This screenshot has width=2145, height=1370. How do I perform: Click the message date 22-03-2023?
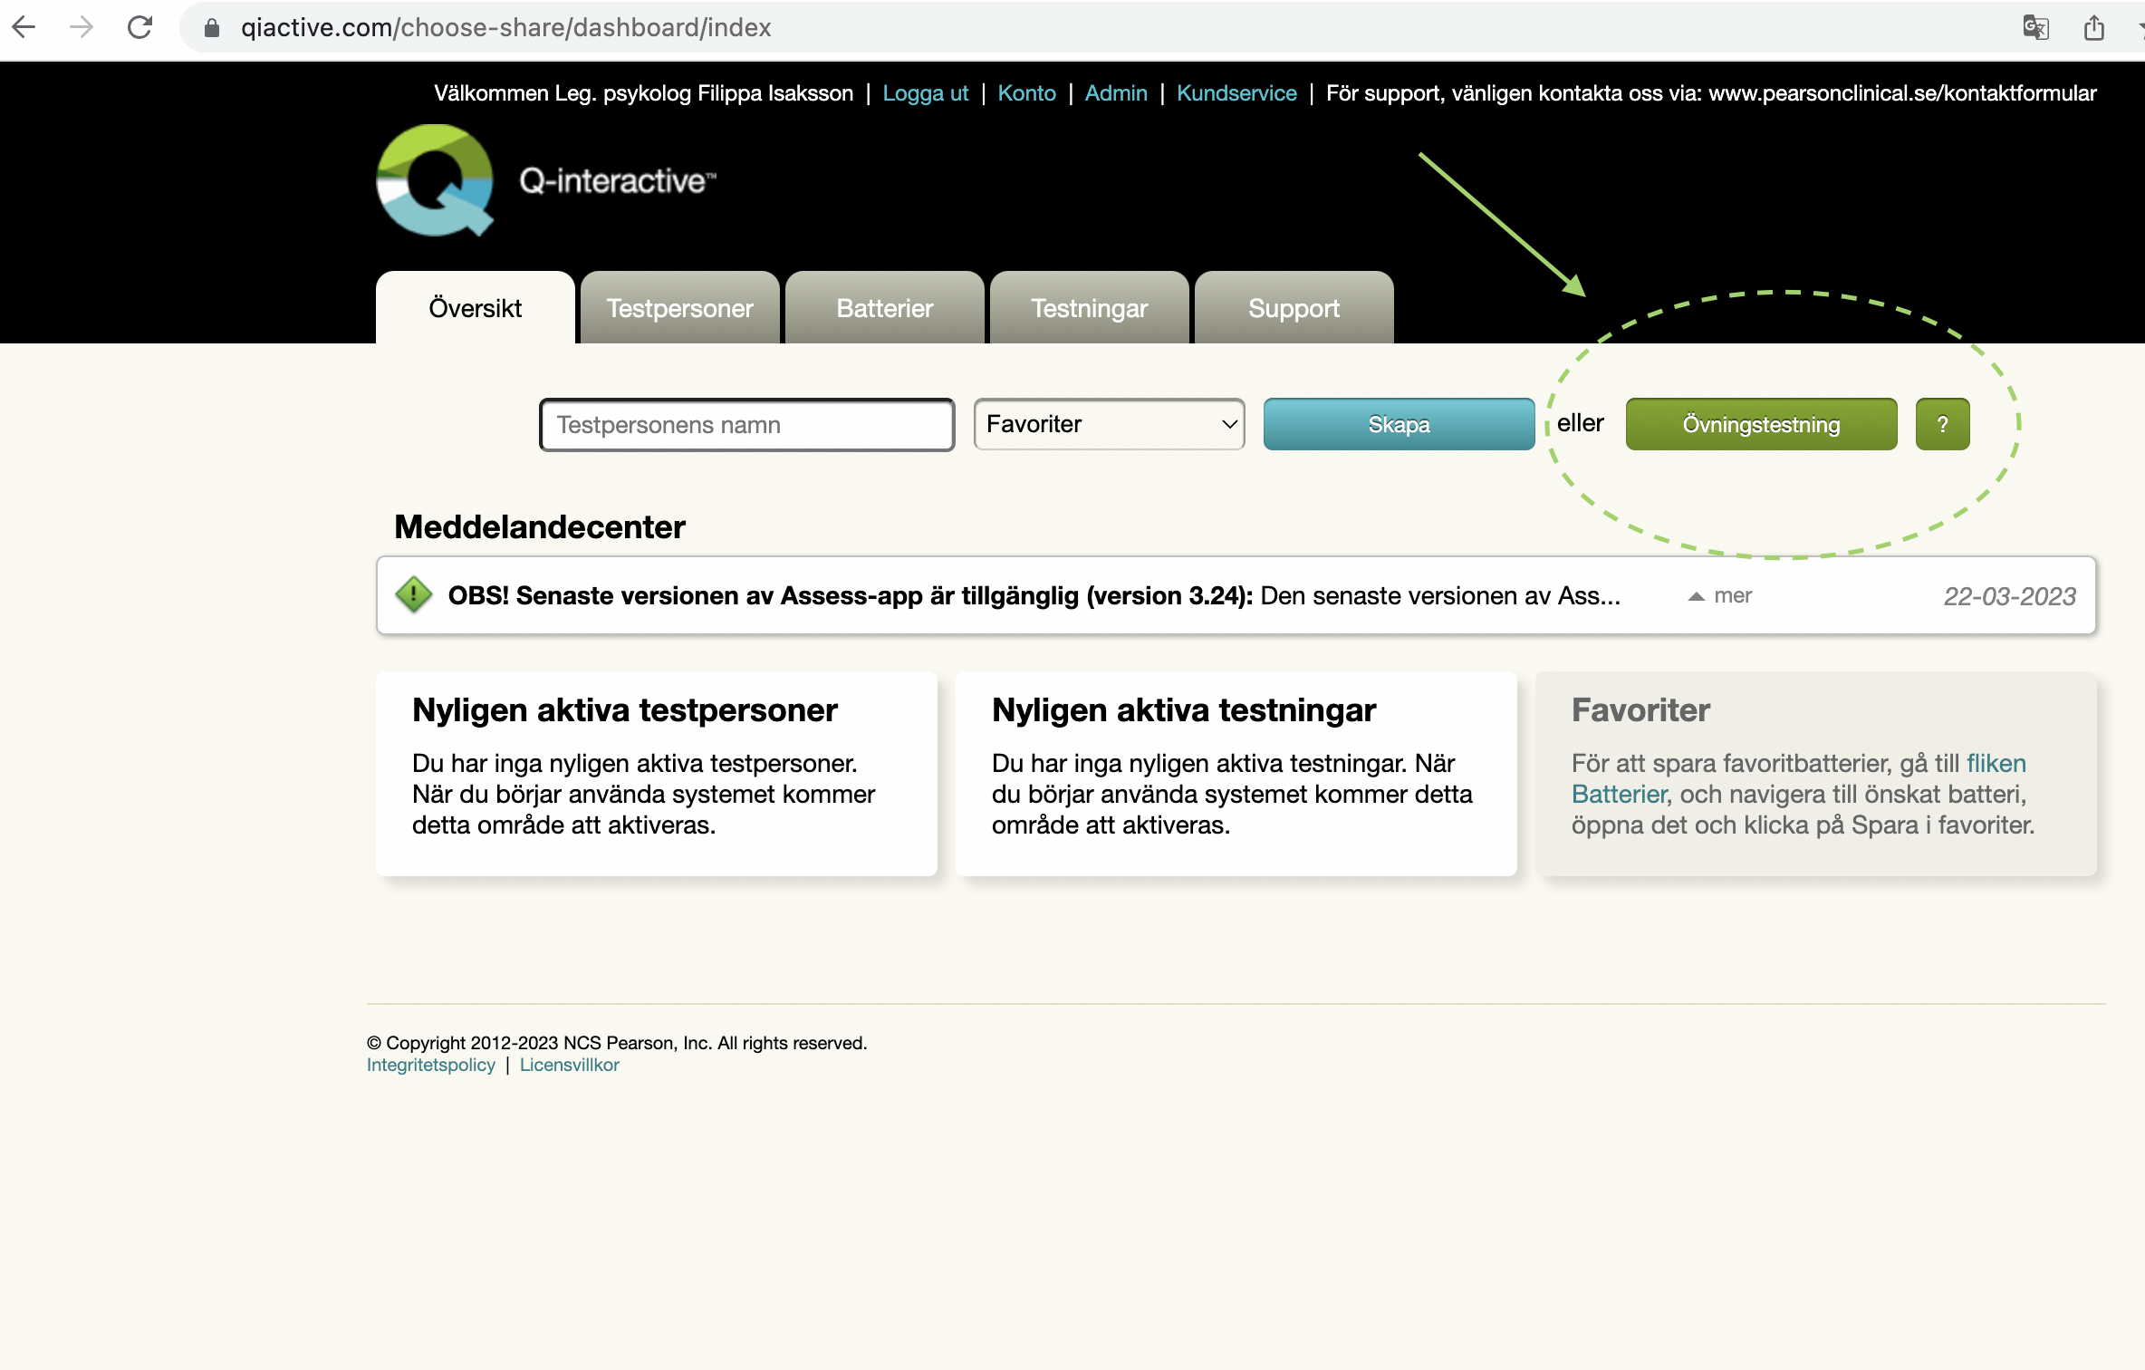(2009, 596)
